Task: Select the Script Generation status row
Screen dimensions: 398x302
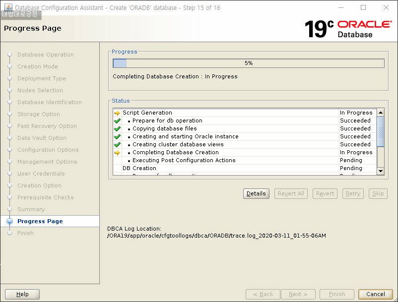Action: (x=245, y=113)
